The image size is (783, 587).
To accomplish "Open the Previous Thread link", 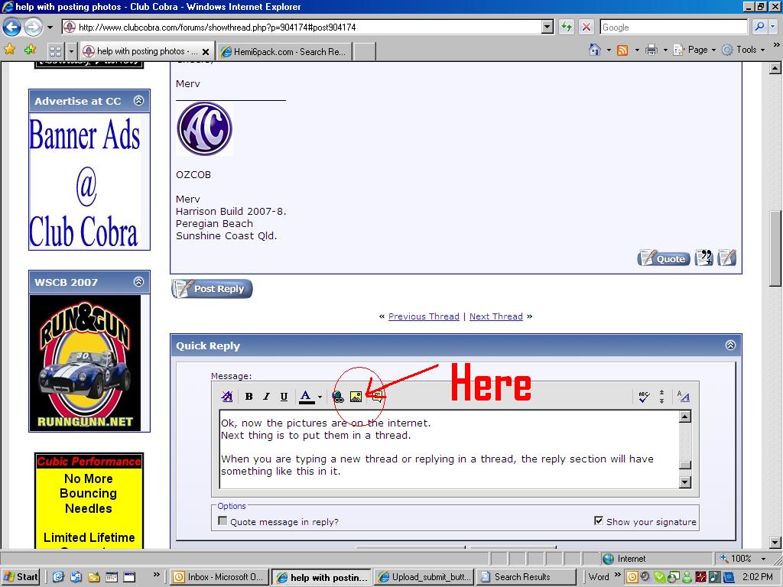I will pyautogui.click(x=424, y=316).
